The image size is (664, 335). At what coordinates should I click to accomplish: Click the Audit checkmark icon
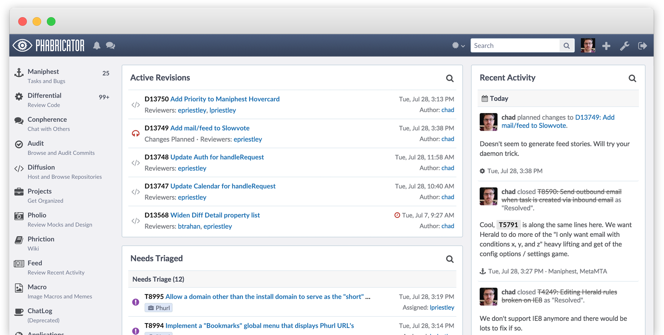[19, 144]
